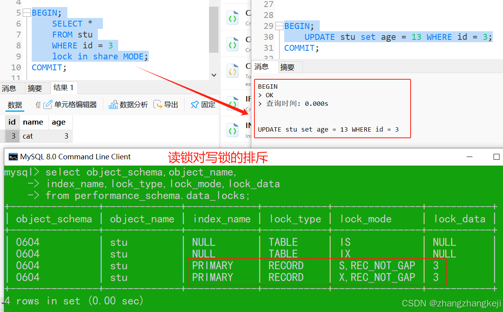
Task: Click the 4 rows in set (0.00 sec) line
Action: point(74,301)
